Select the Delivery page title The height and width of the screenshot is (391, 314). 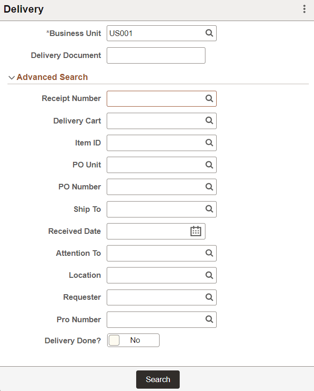(x=24, y=9)
